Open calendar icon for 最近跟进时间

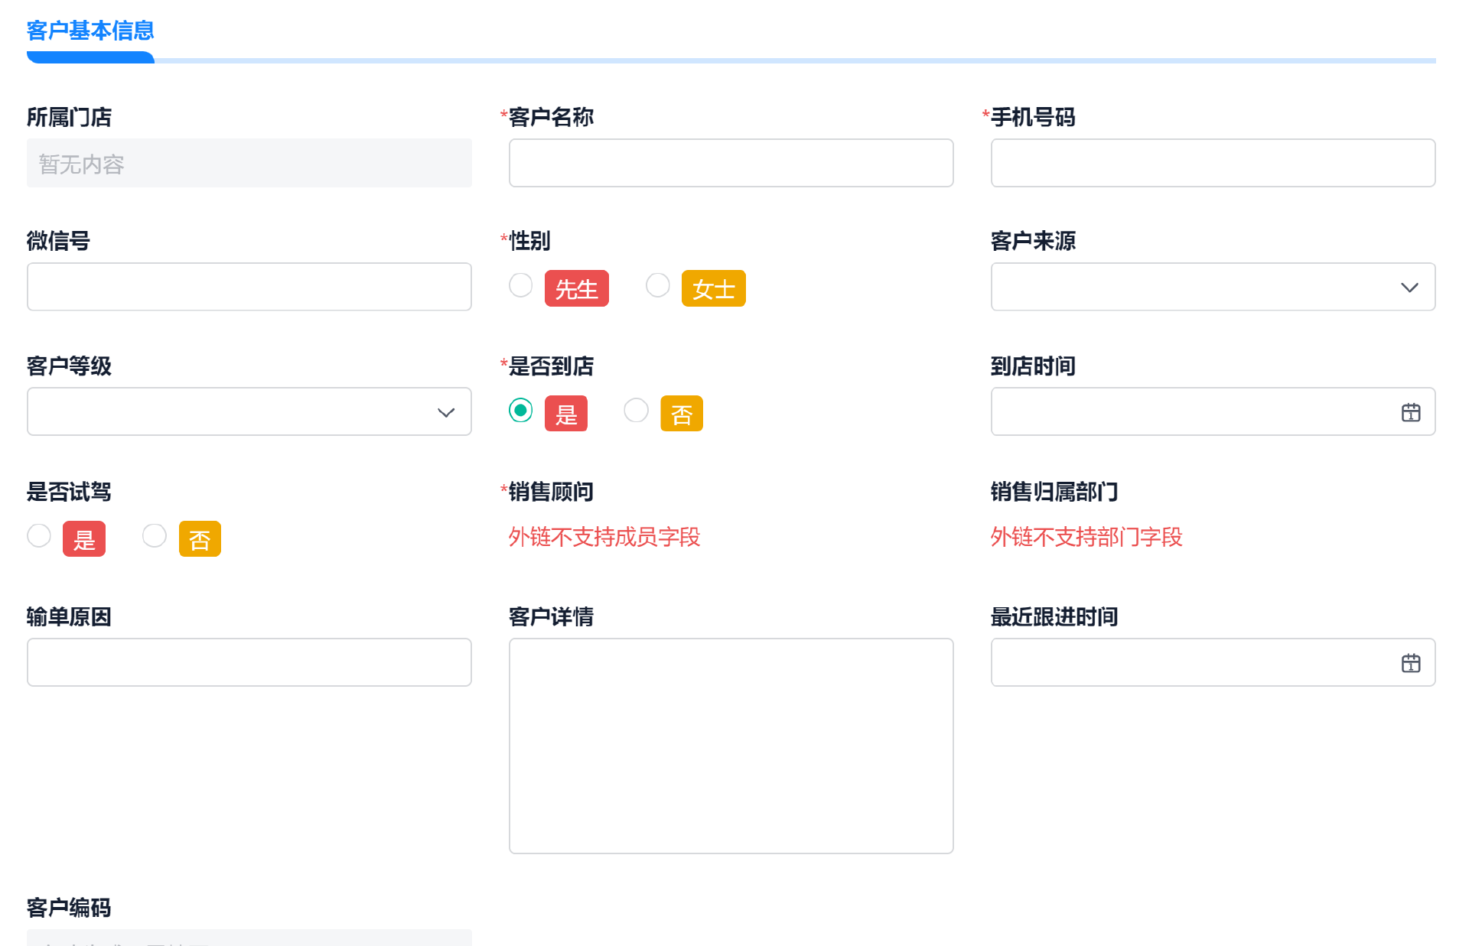[1410, 663]
